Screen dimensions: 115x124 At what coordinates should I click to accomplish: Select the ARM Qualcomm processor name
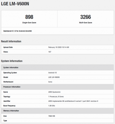(54, 92)
